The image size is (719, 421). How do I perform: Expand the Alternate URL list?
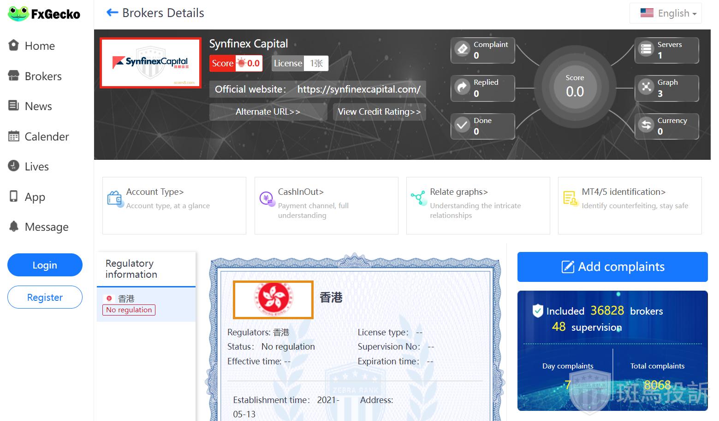[268, 112]
